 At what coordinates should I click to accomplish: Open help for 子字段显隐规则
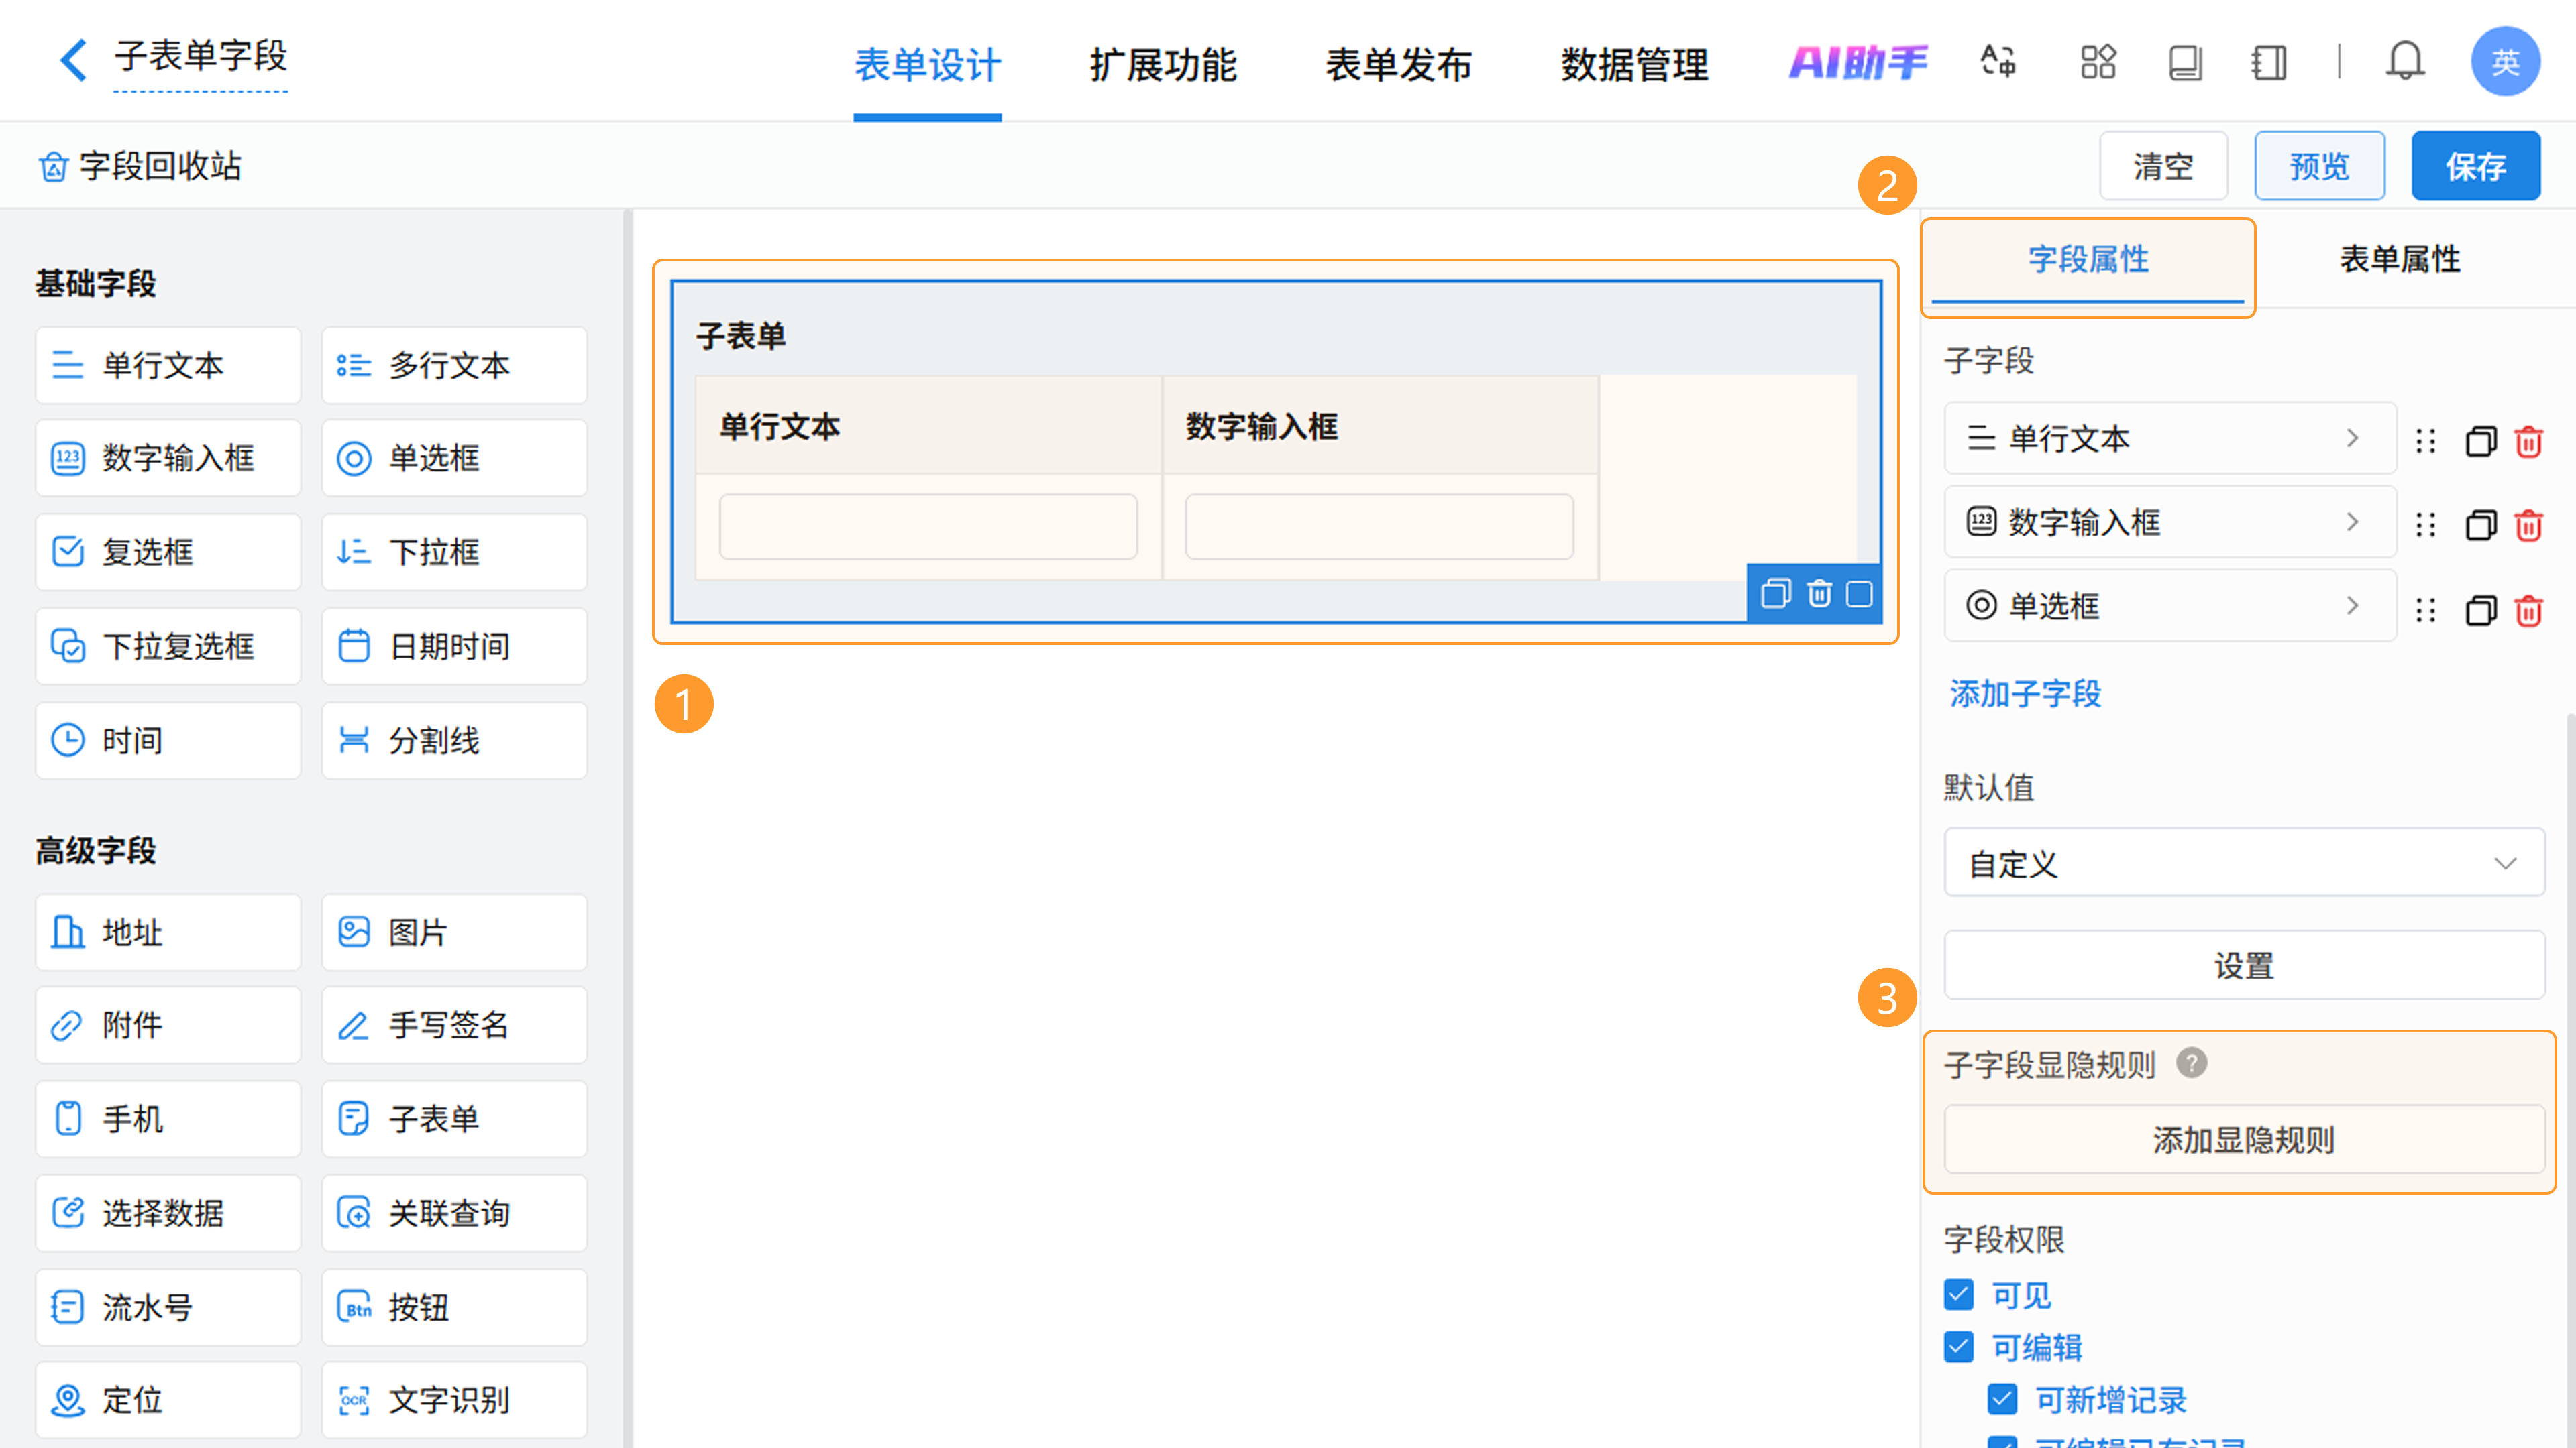(x=2191, y=1063)
